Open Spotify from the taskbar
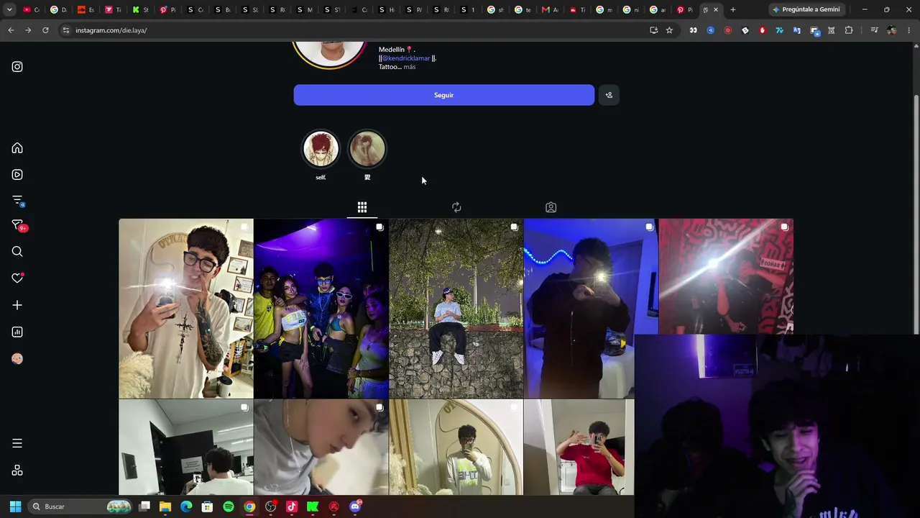This screenshot has height=518, width=920. [229, 506]
